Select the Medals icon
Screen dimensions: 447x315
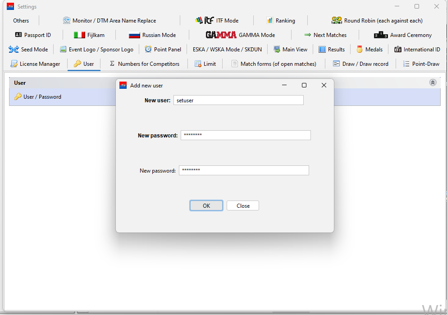[360, 50]
